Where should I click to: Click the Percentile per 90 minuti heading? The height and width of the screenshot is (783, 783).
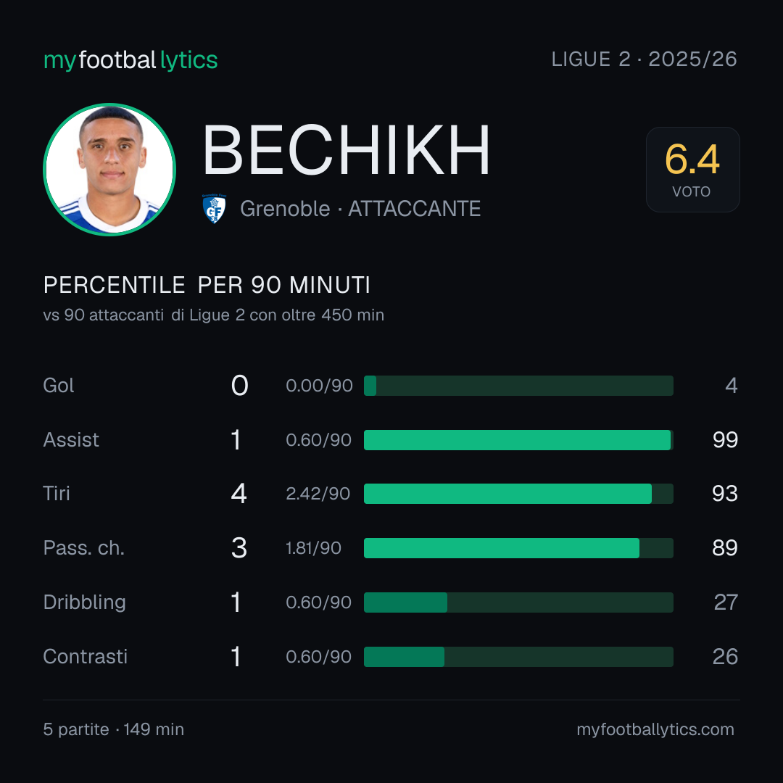[207, 285]
